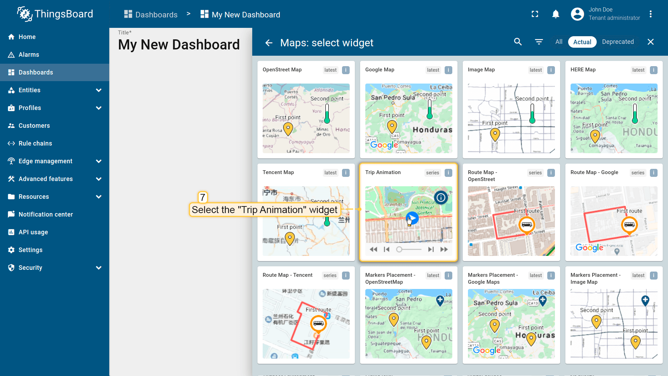Search widgets with the magnifier icon
The width and height of the screenshot is (668, 376).
518,42
